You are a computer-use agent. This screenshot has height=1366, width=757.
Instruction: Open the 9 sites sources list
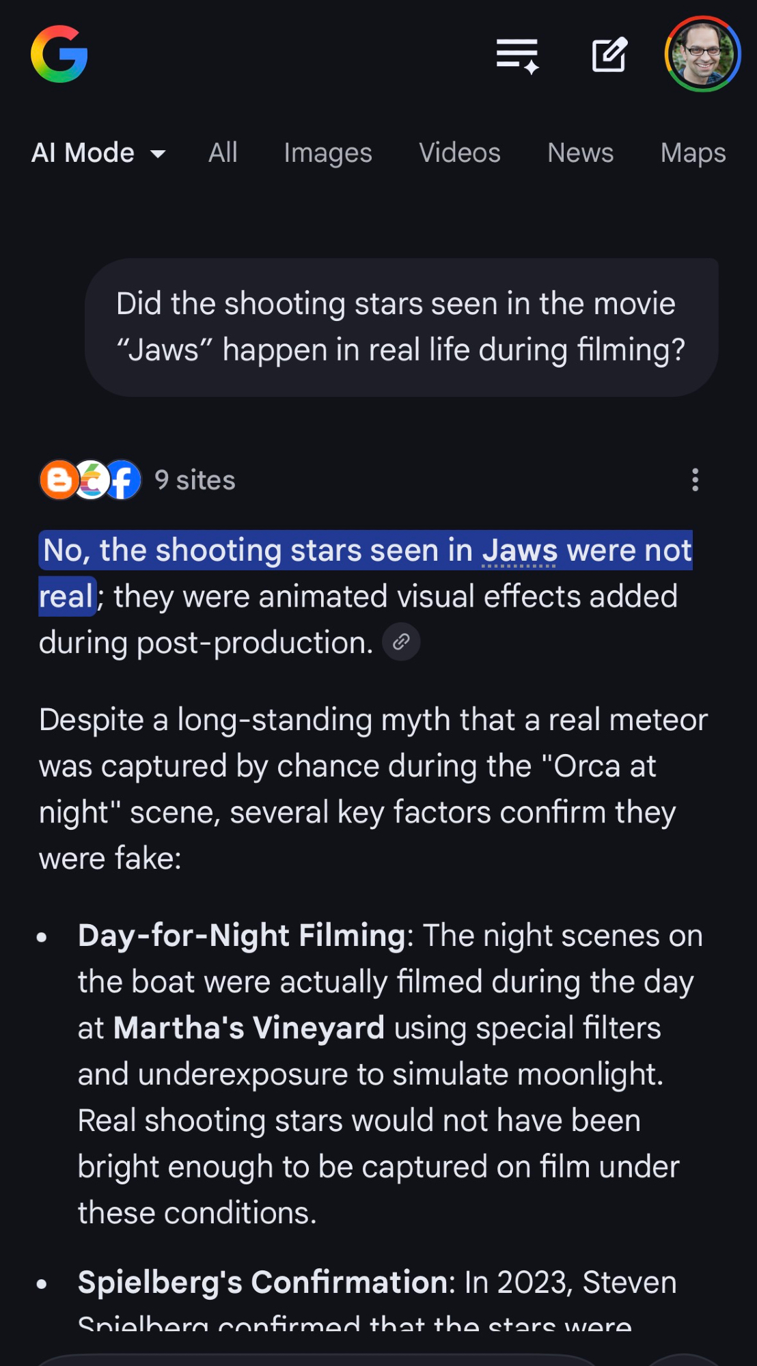tap(195, 480)
